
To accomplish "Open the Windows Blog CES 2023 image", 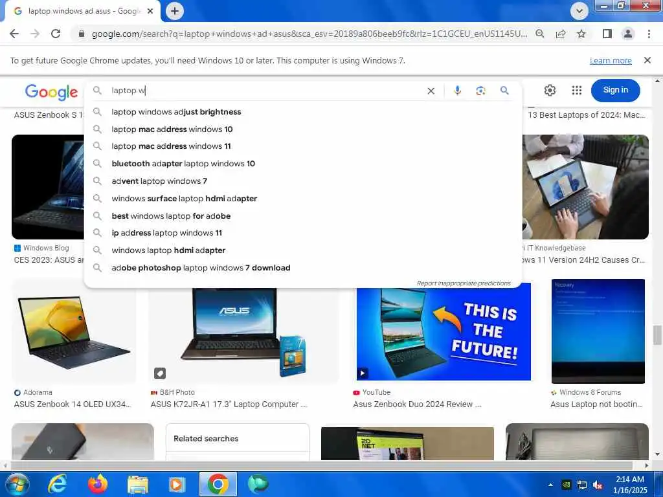I will 48,187.
